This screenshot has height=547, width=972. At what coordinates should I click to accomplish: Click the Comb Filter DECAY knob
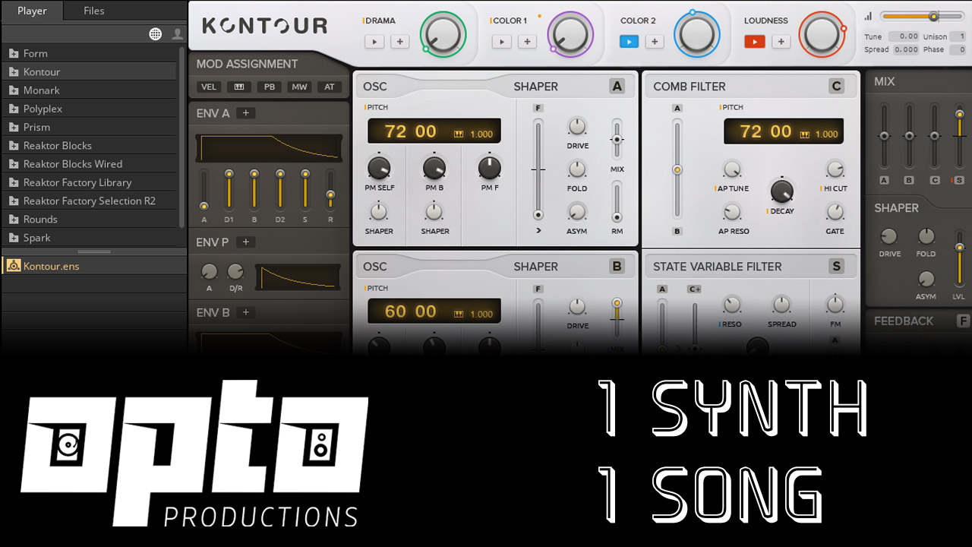coord(781,191)
